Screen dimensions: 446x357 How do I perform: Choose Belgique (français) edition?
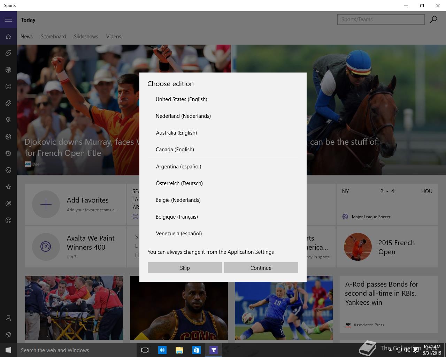223,217
